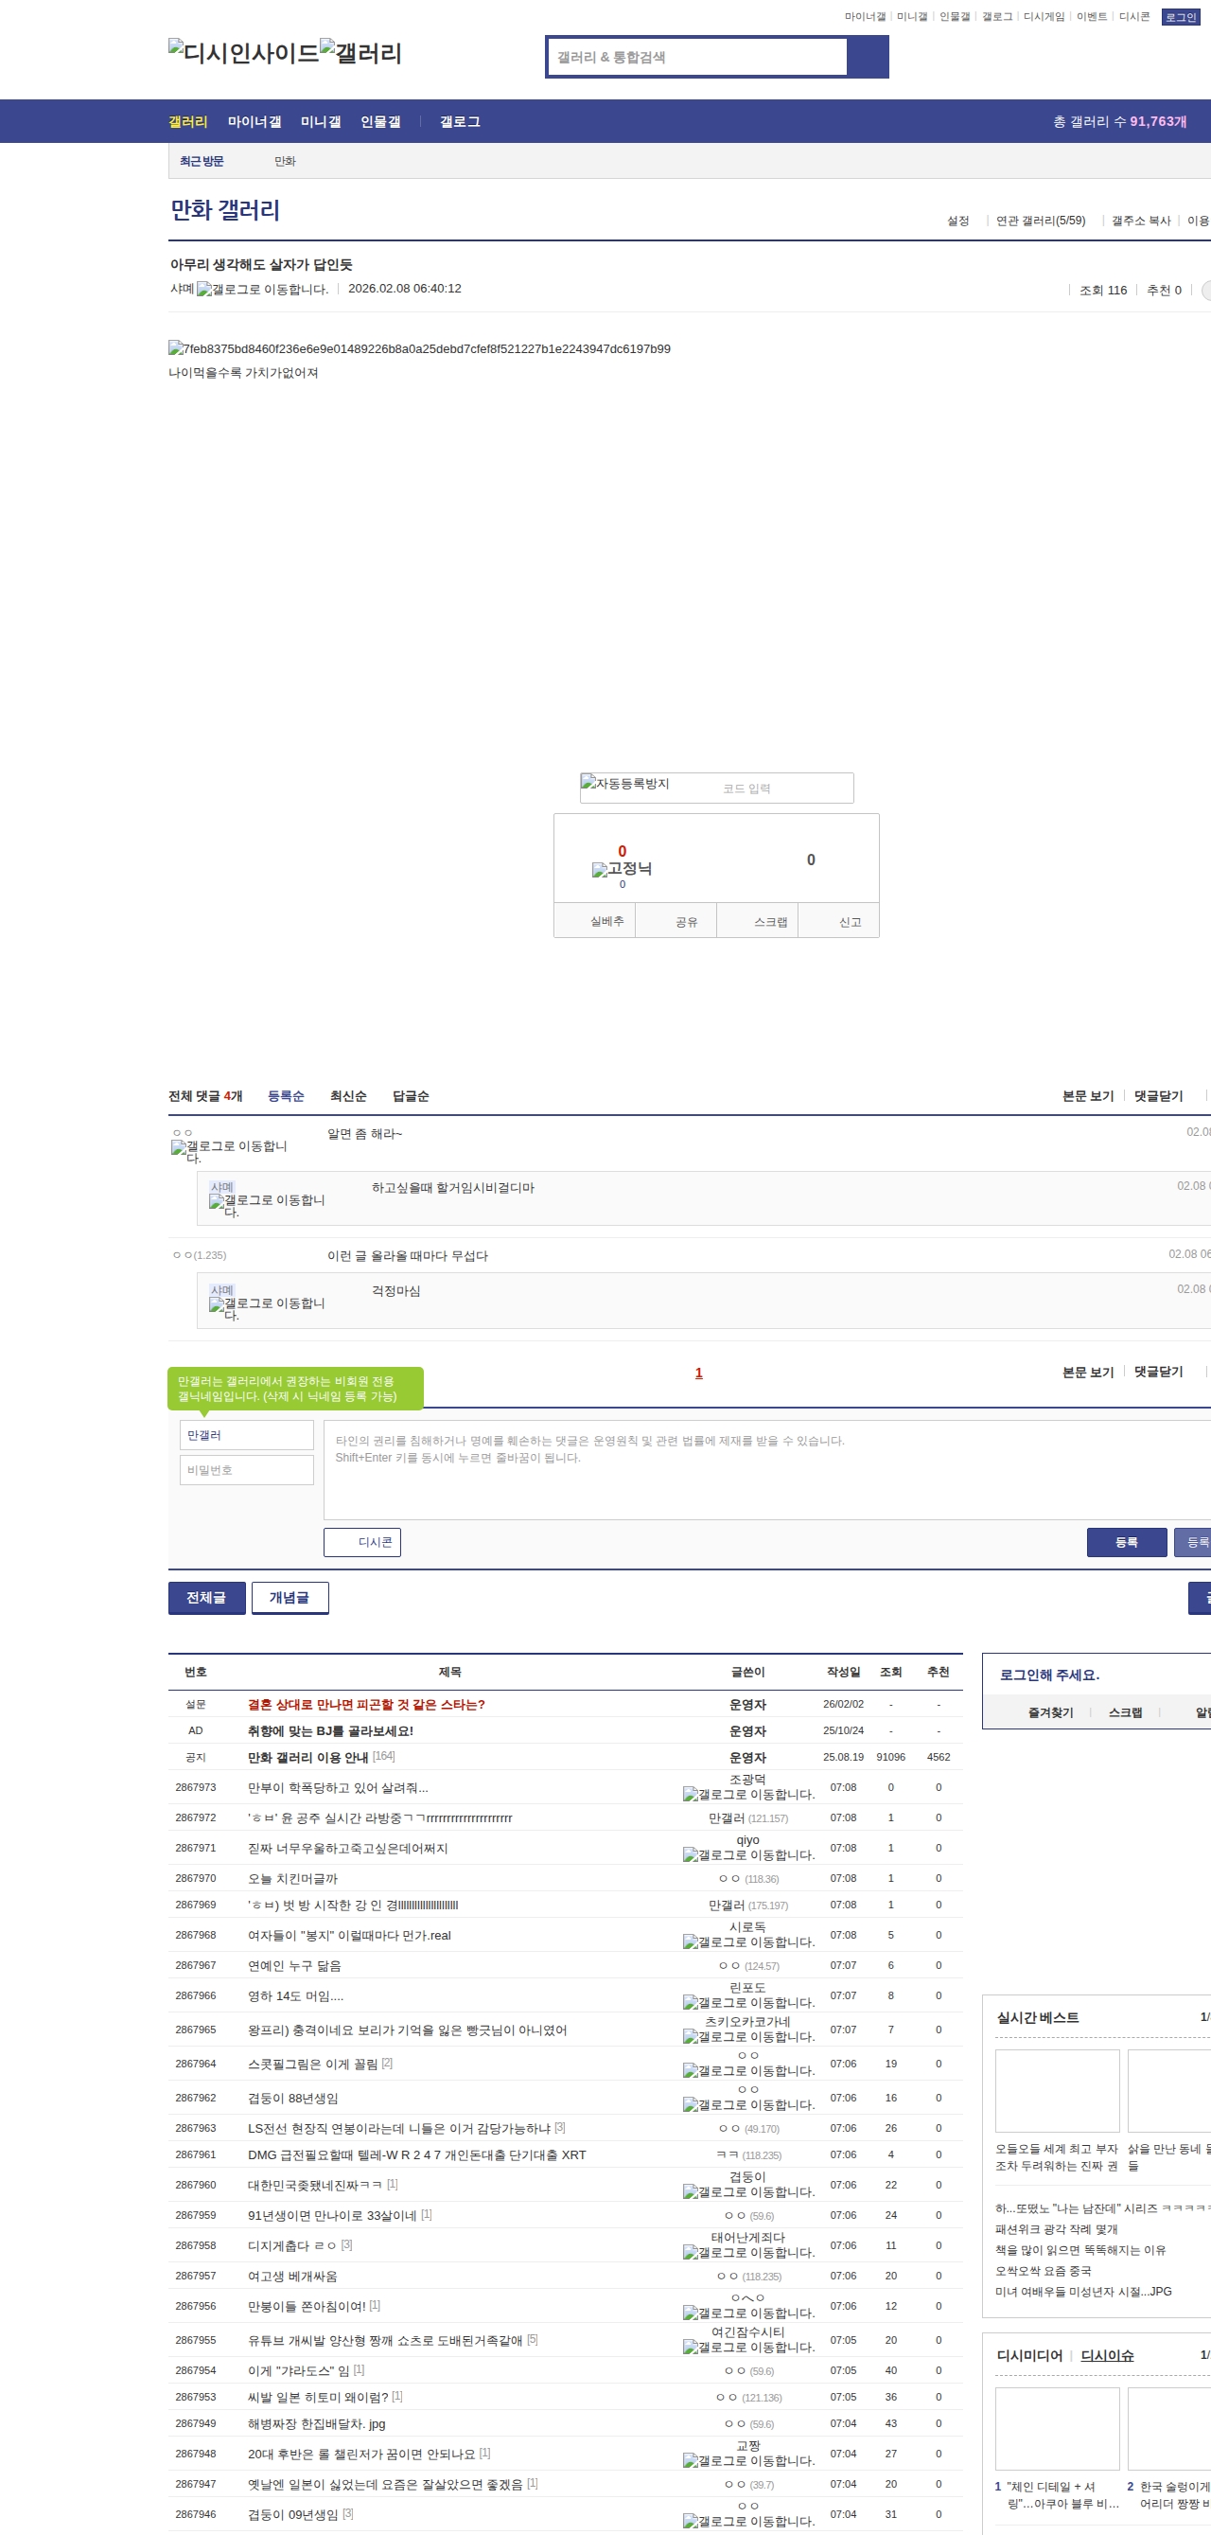
Task: Click the search button beside the search box
Action: [867, 57]
